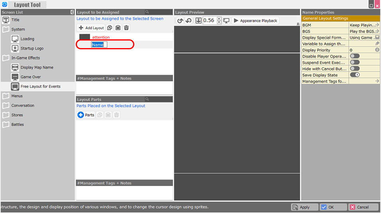Click the paste clipboard icon beside Add Layout
This screenshot has width=381, height=213.
click(x=118, y=28)
